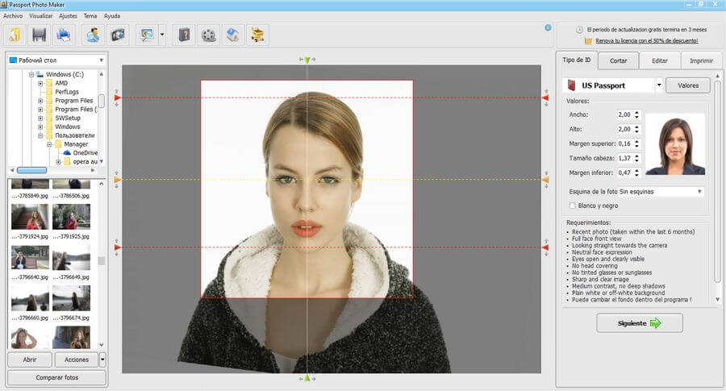
Task: Select the Tipo de ID tab
Action: 577,60
